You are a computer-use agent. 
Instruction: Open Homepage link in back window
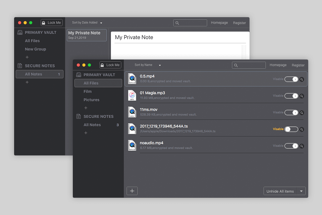point(219,23)
